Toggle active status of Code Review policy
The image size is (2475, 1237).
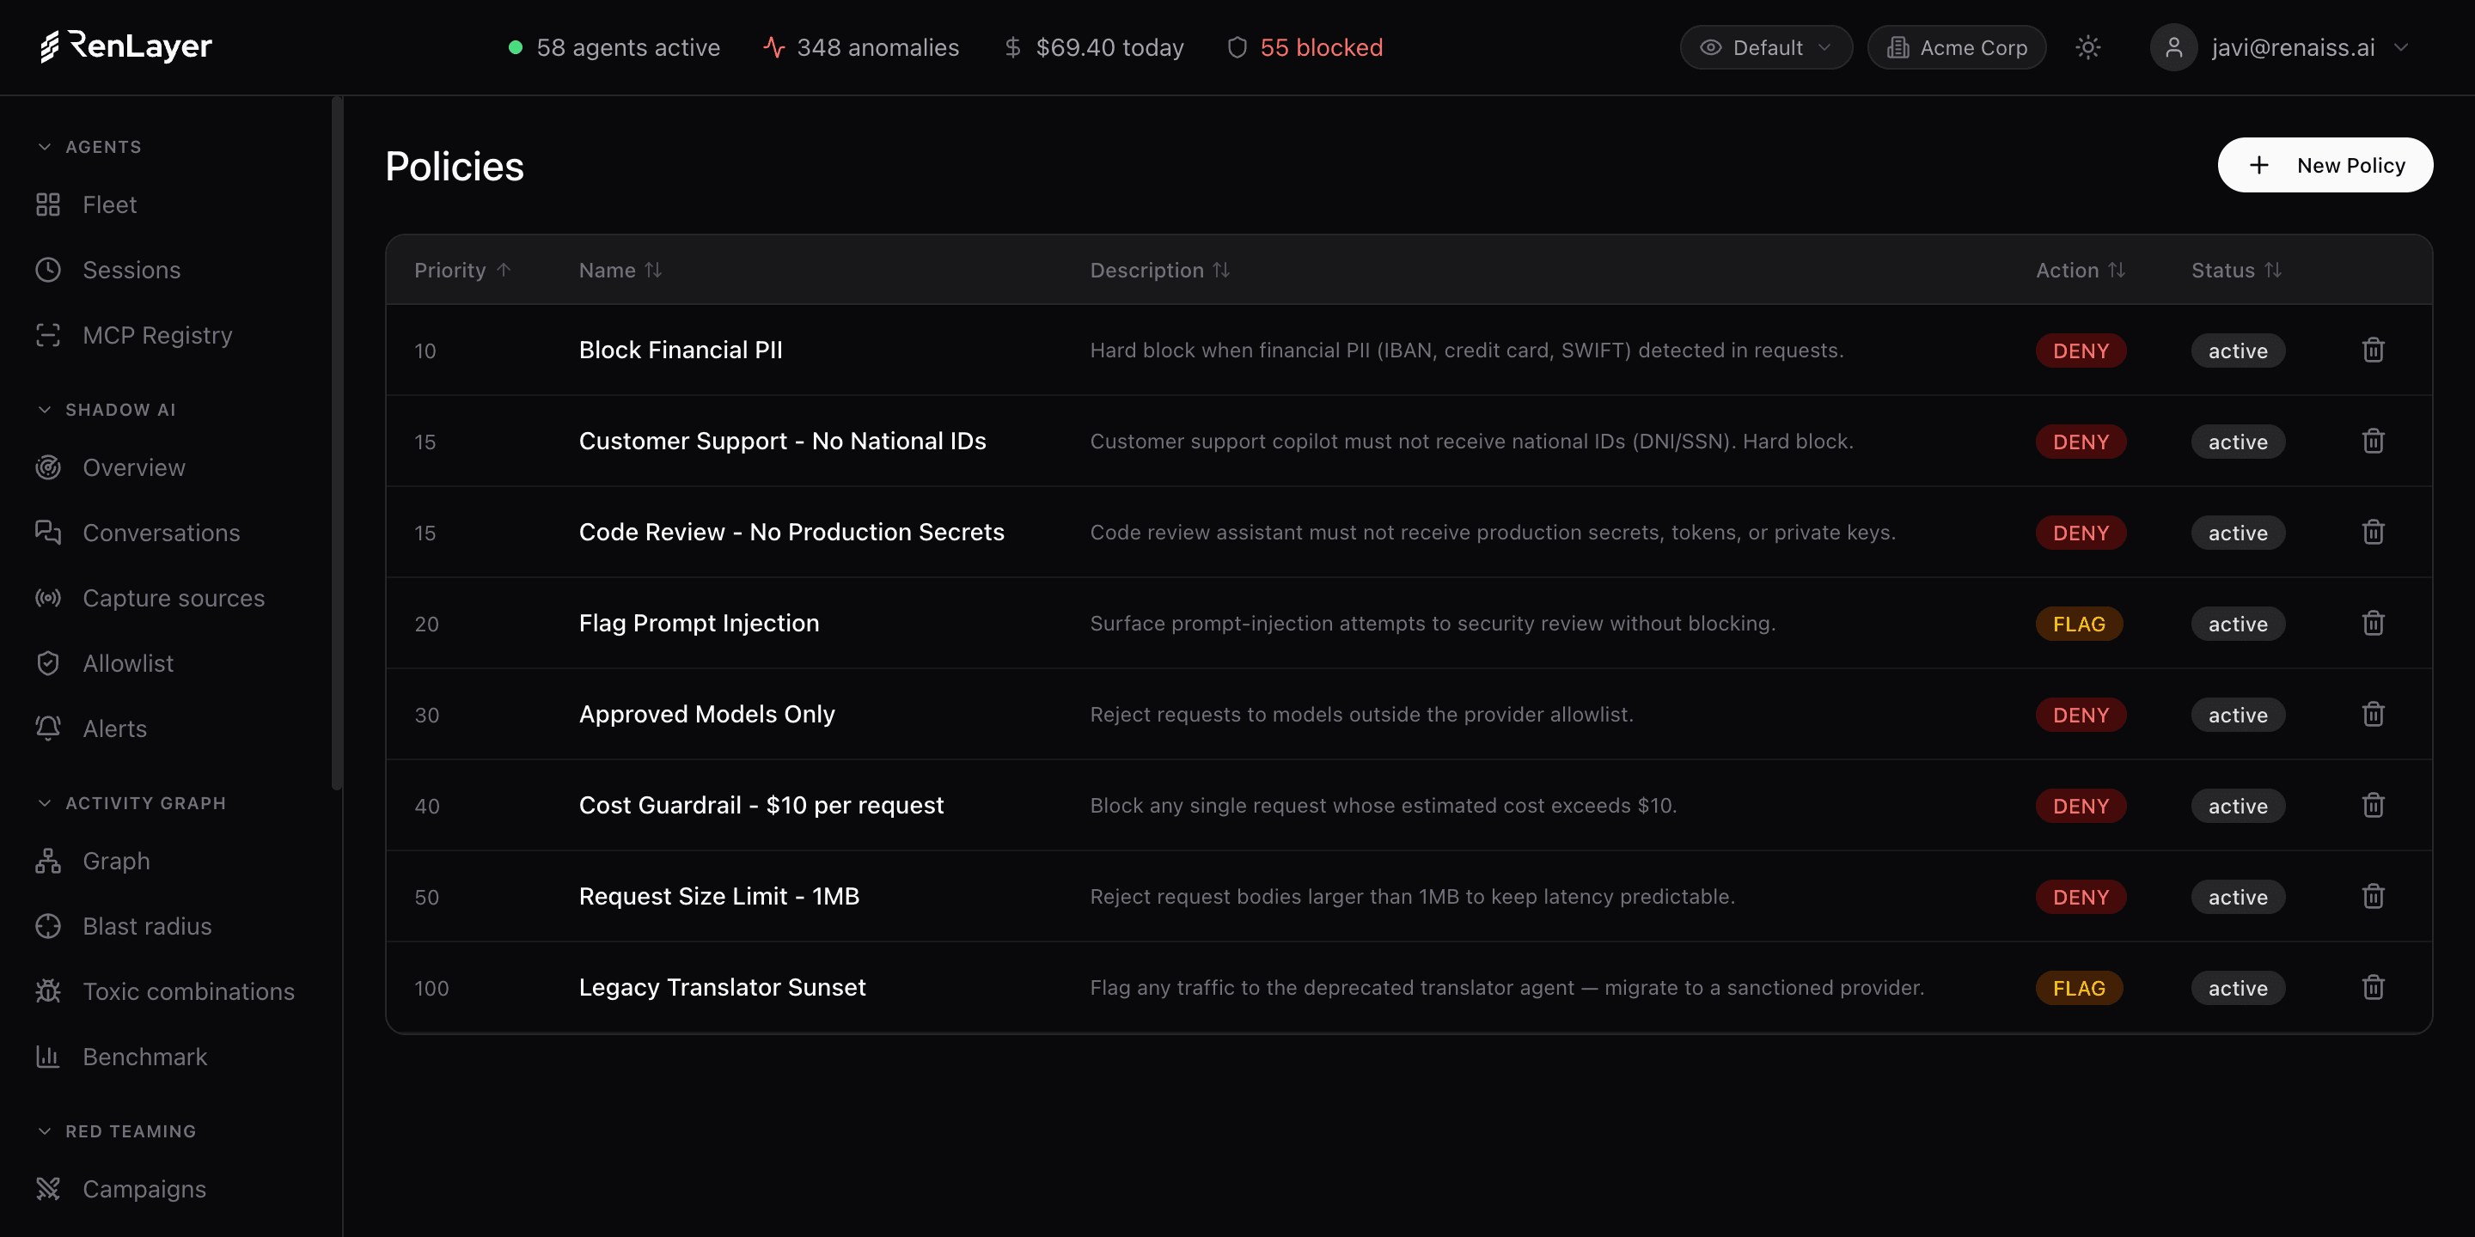[x=2238, y=533]
